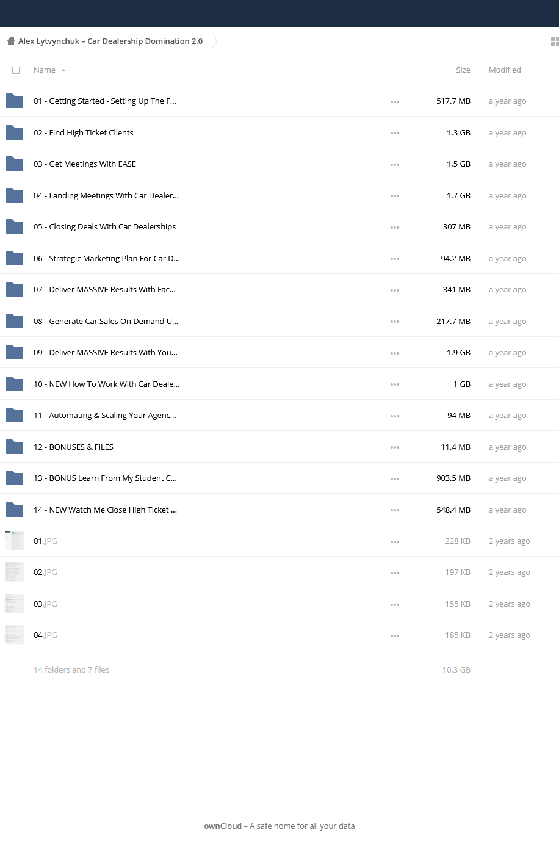This screenshot has height=844, width=559.
Task: Open the Car Dealership Domination 2.0 breadcrumb
Action: point(110,41)
